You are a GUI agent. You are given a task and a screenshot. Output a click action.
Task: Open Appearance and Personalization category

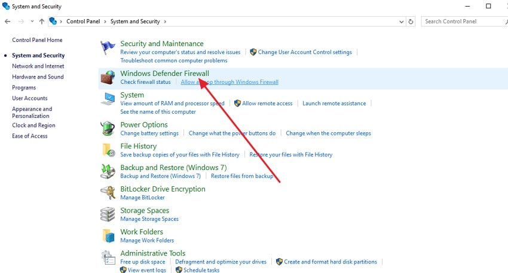point(32,113)
